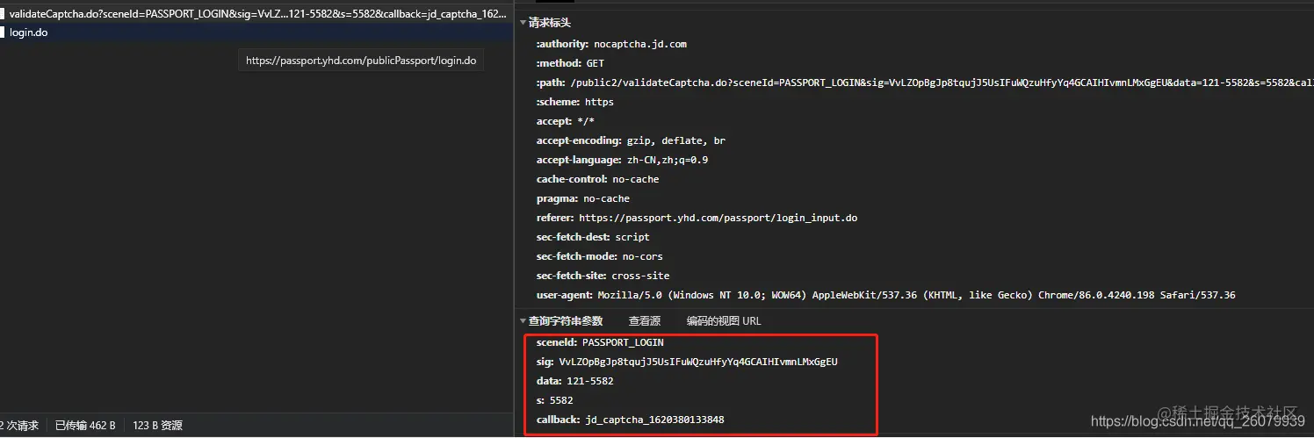Click the sceneId PASSPORT_LOGIN parameter
The width and height of the screenshot is (1314, 438).
[600, 342]
